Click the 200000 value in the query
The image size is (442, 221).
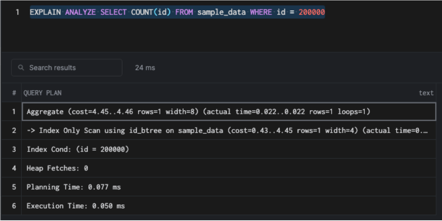click(311, 12)
